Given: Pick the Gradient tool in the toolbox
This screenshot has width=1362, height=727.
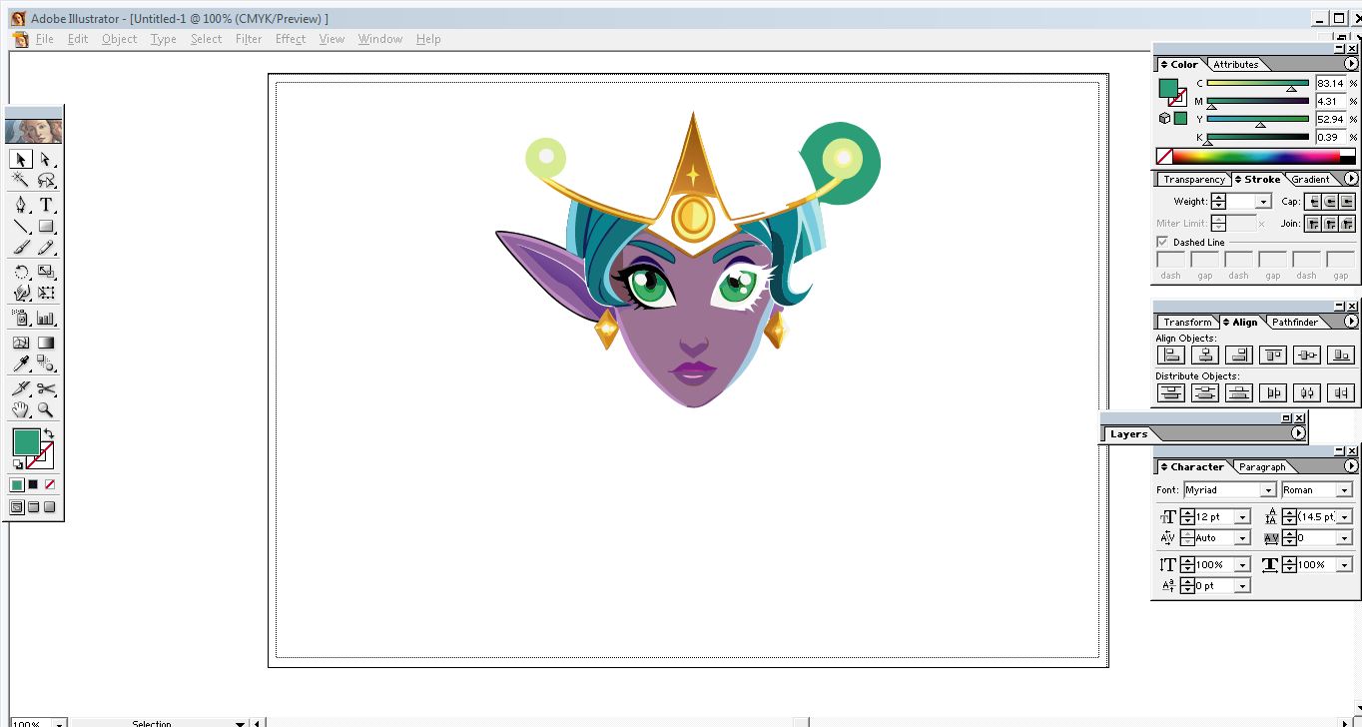Looking at the screenshot, I should click(46, 343).
